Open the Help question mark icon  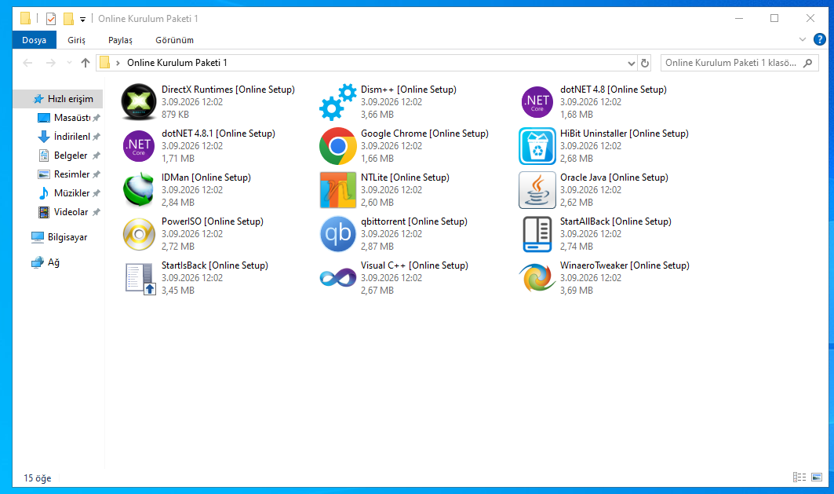[820, 39]
